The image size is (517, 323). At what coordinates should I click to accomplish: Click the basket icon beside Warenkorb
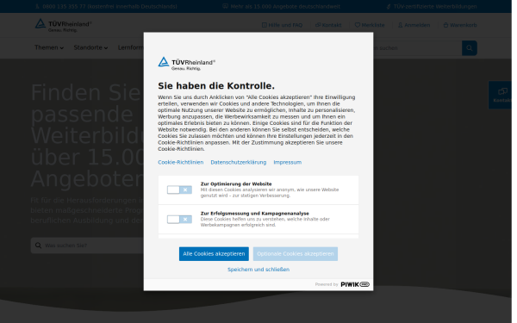445,25
